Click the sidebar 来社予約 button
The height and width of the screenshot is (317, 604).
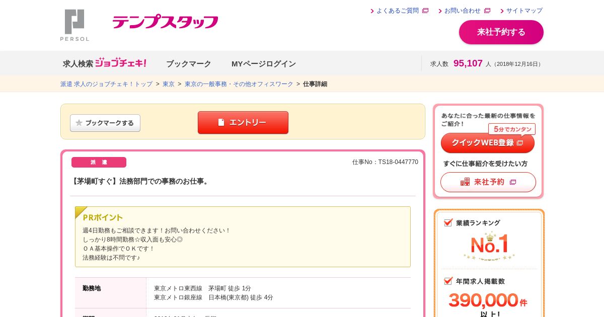(x=488, y=182)
